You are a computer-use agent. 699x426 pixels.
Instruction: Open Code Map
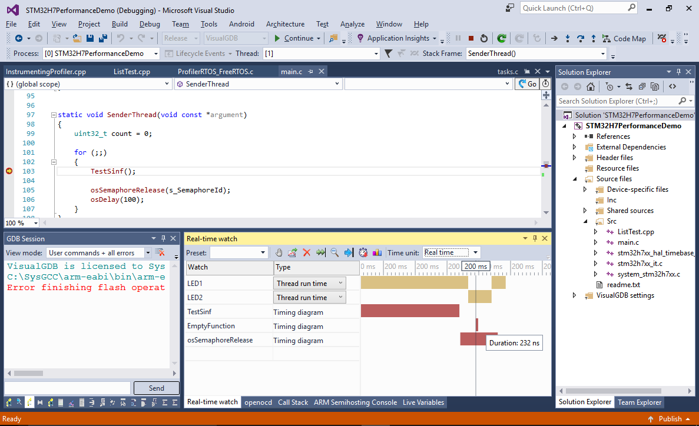(624, 38)
